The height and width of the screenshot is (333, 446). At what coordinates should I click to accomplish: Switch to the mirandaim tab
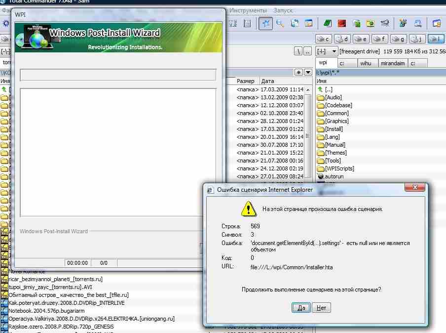[393, 63]
